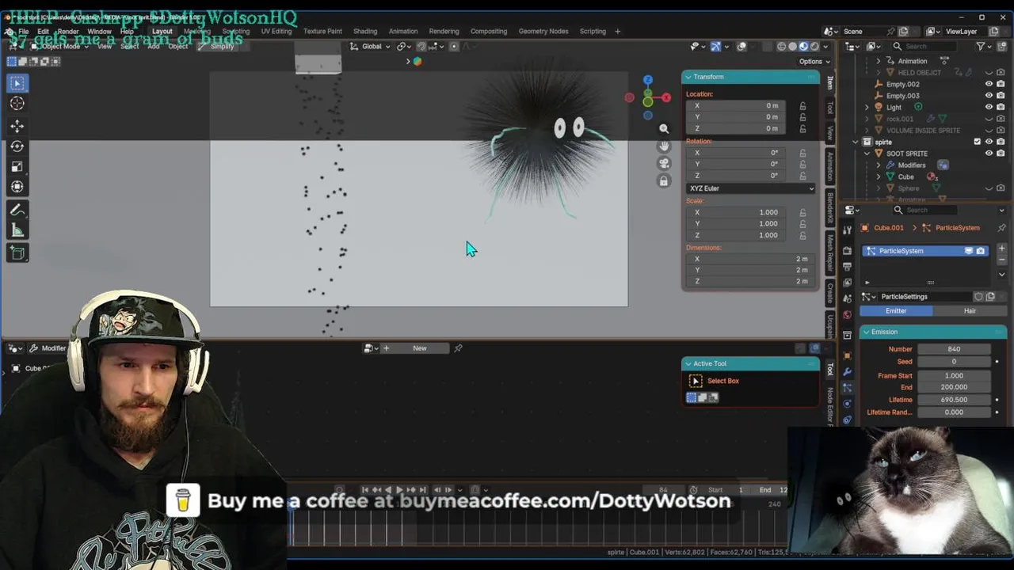Hide Empty.002 with its eye icon
The image size is (1014, 570).
[x=989, y=84]
